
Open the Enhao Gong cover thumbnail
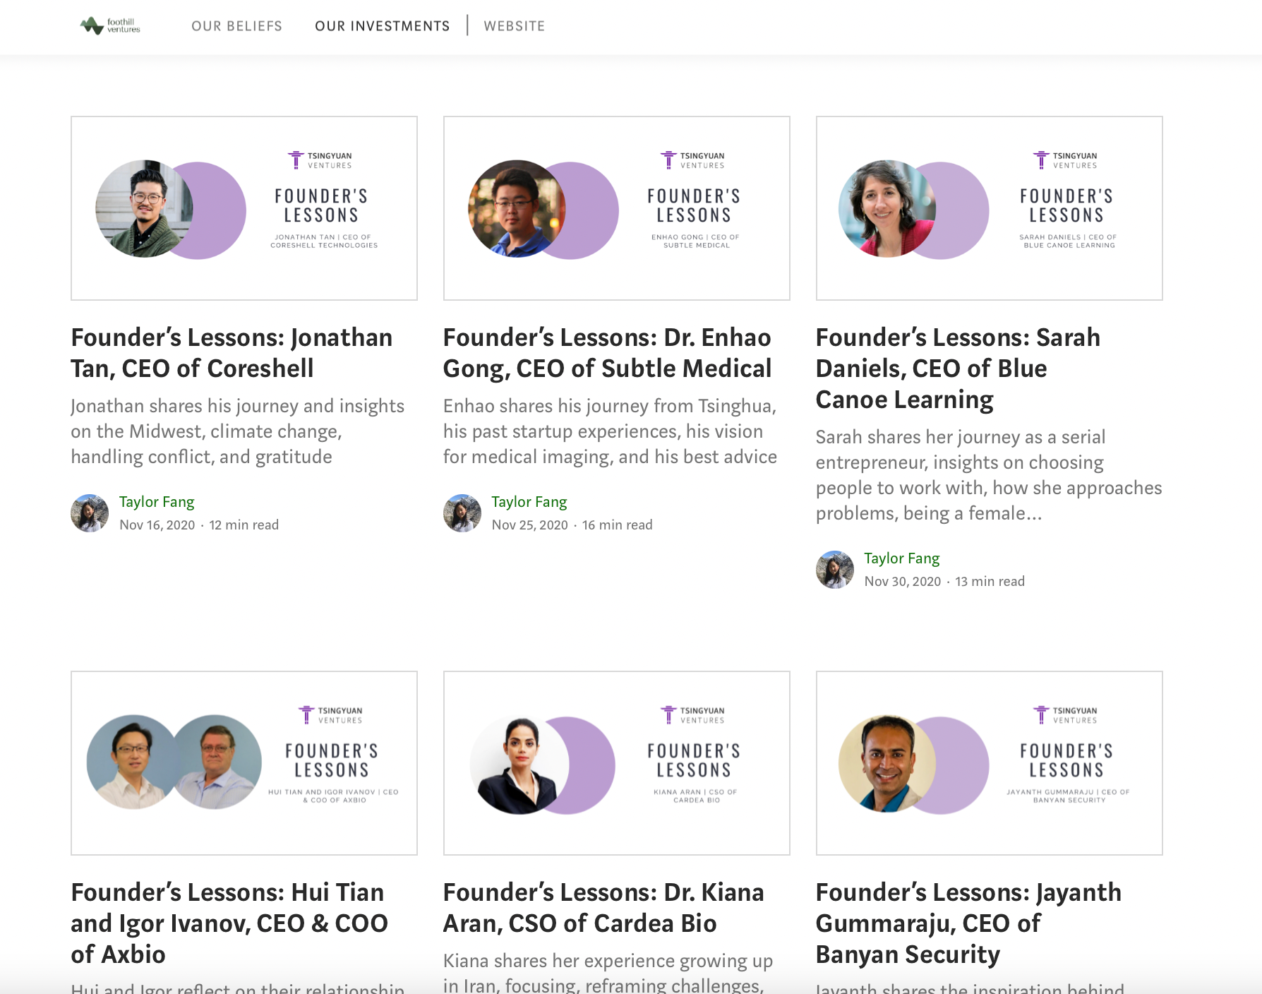pos(616,208)
